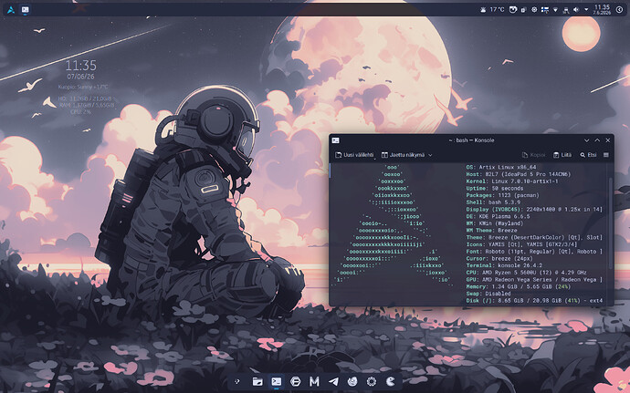Open the Konsole window menu icon
630x393 pixels.
335,140
